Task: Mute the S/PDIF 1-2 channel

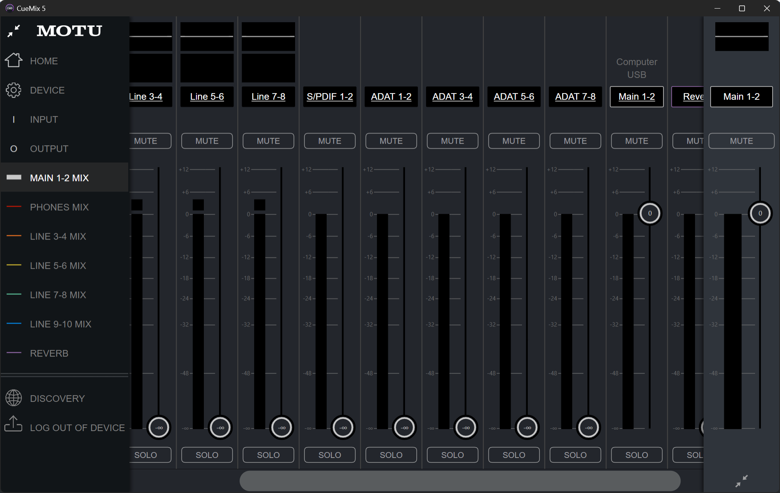Action: (x=329, y=141)
